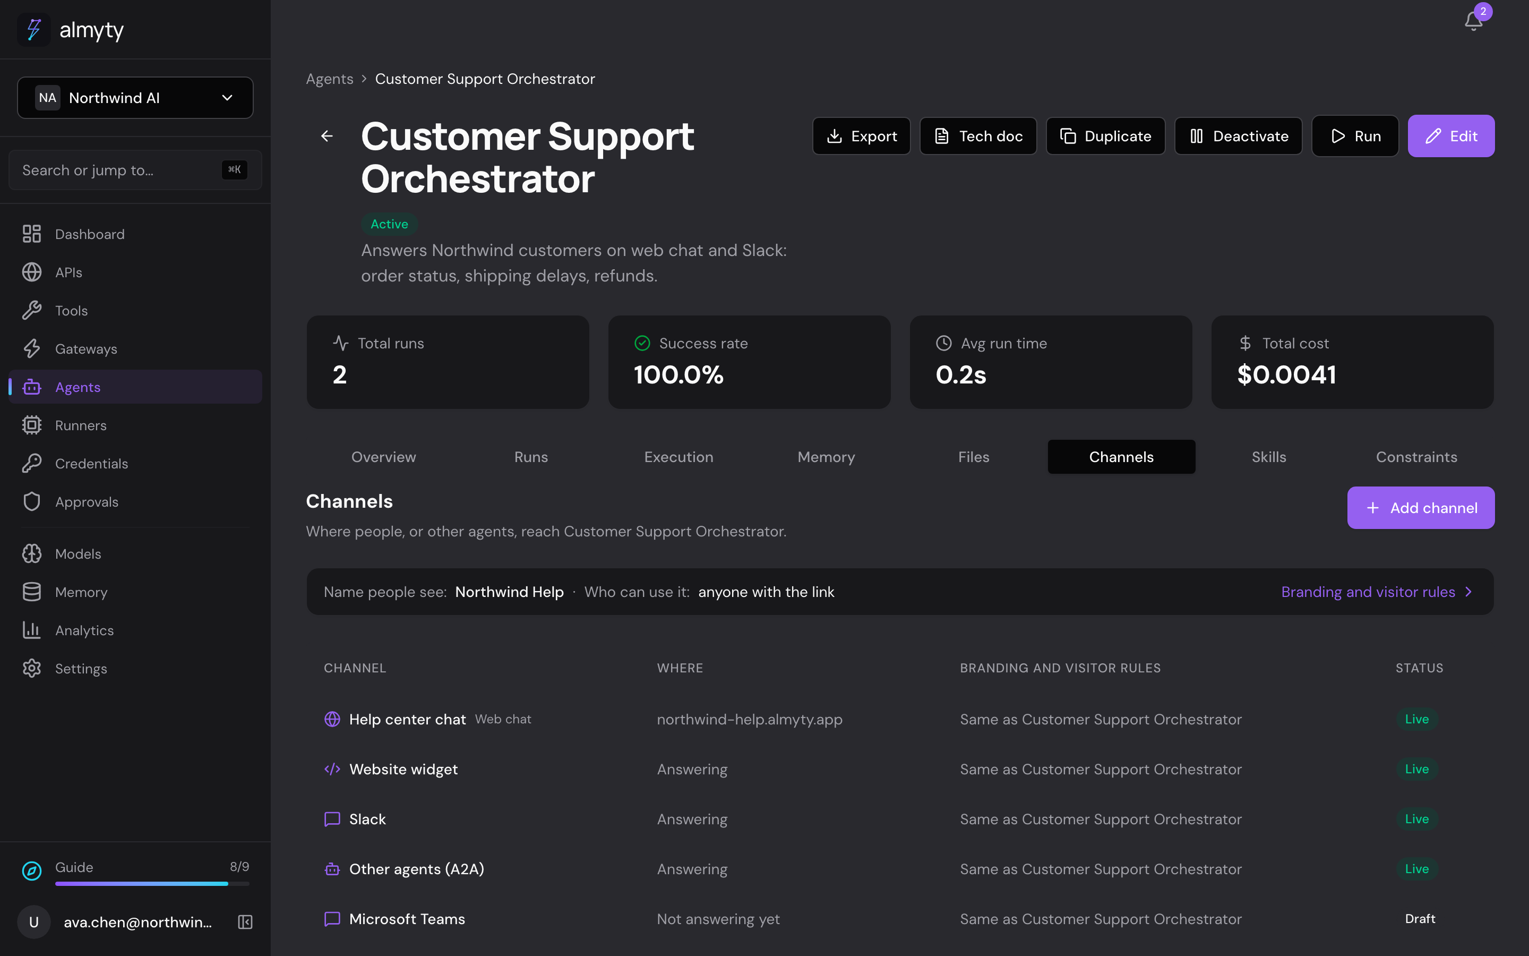Open Settings in the sidebar
The image size is (1529, 956).
[135, 668]
